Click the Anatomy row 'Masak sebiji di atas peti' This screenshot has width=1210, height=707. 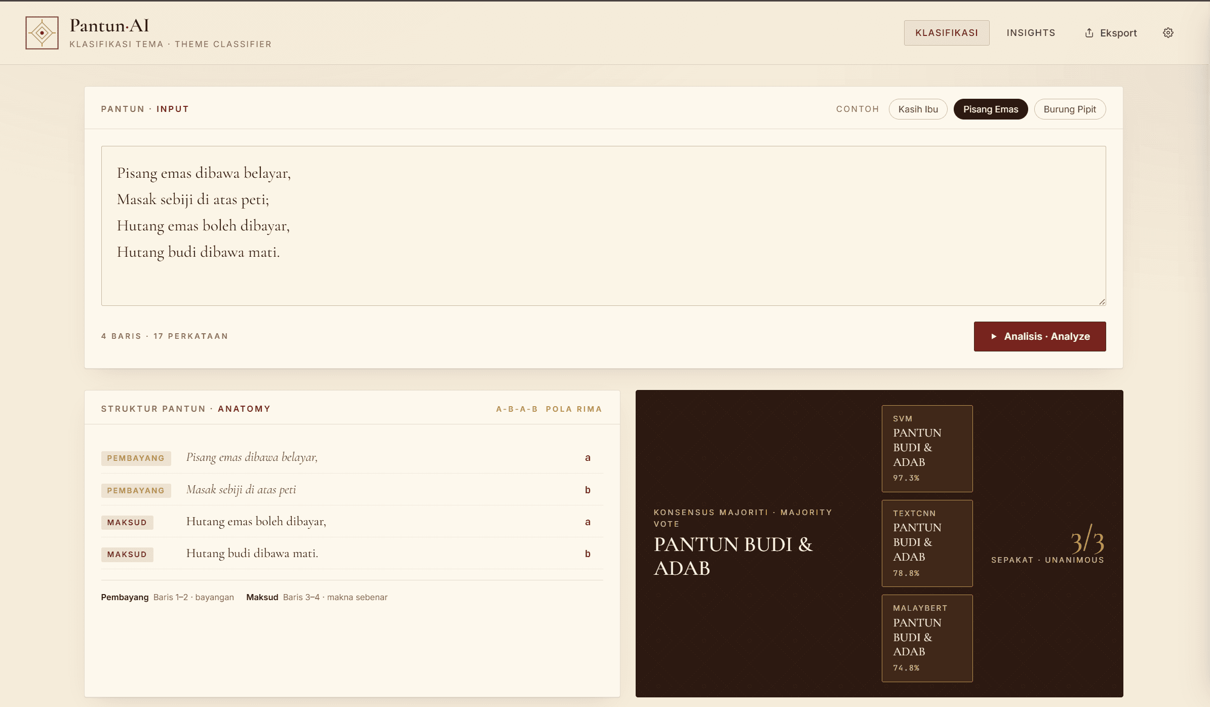pyautogui.click(x=352, y=490)
